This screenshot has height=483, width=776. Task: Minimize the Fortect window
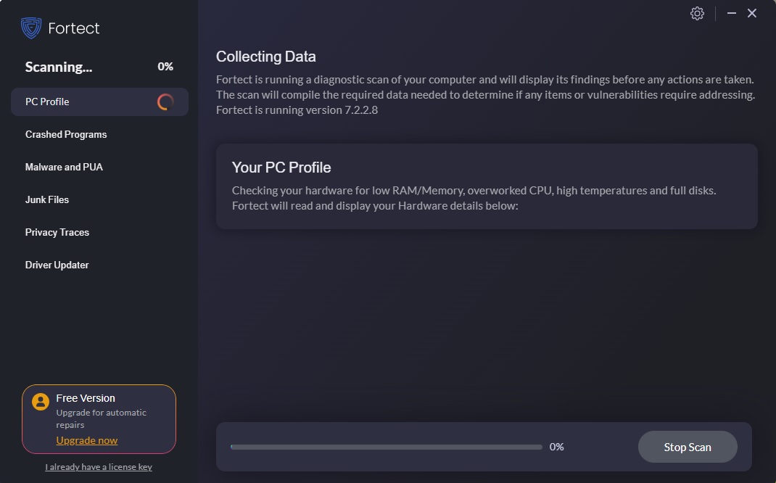(732, 13)
